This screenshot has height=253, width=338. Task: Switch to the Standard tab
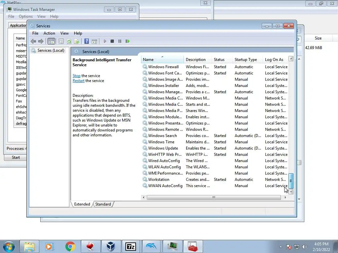(103, 204)
